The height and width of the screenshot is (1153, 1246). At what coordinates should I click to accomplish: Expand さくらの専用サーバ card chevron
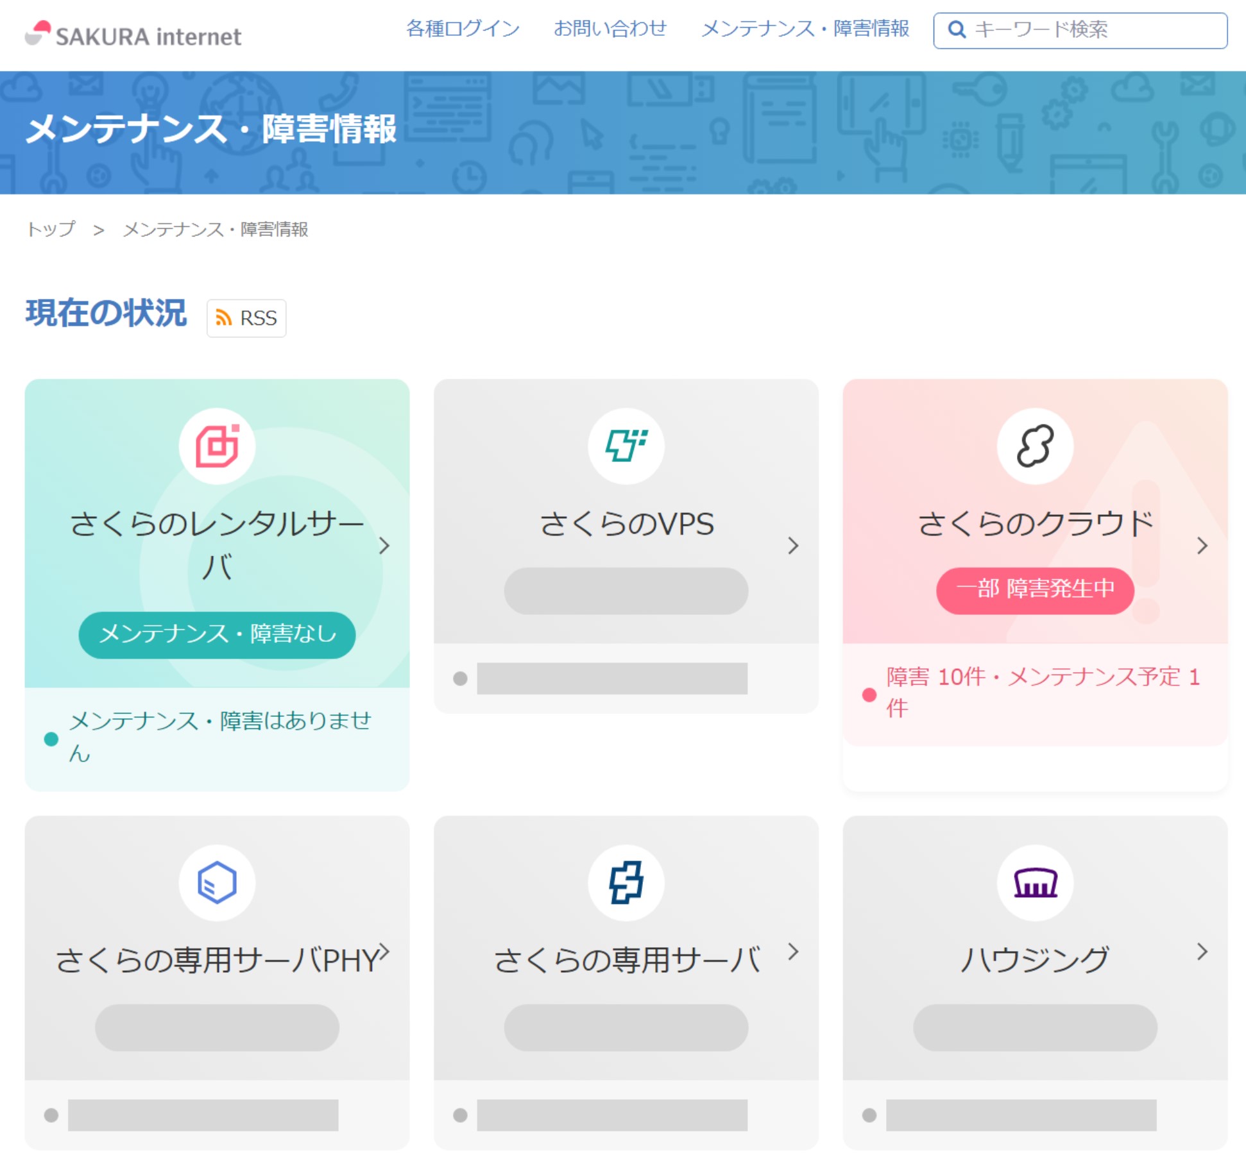click(x=793, y=952)
